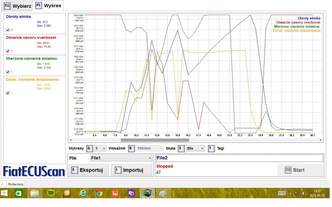The image size is (332, 207).
Task: Click the chart's horizontal scrollbar thumb
Action: pos(155,140)
